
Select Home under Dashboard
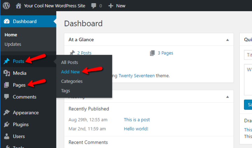(11, 35)
